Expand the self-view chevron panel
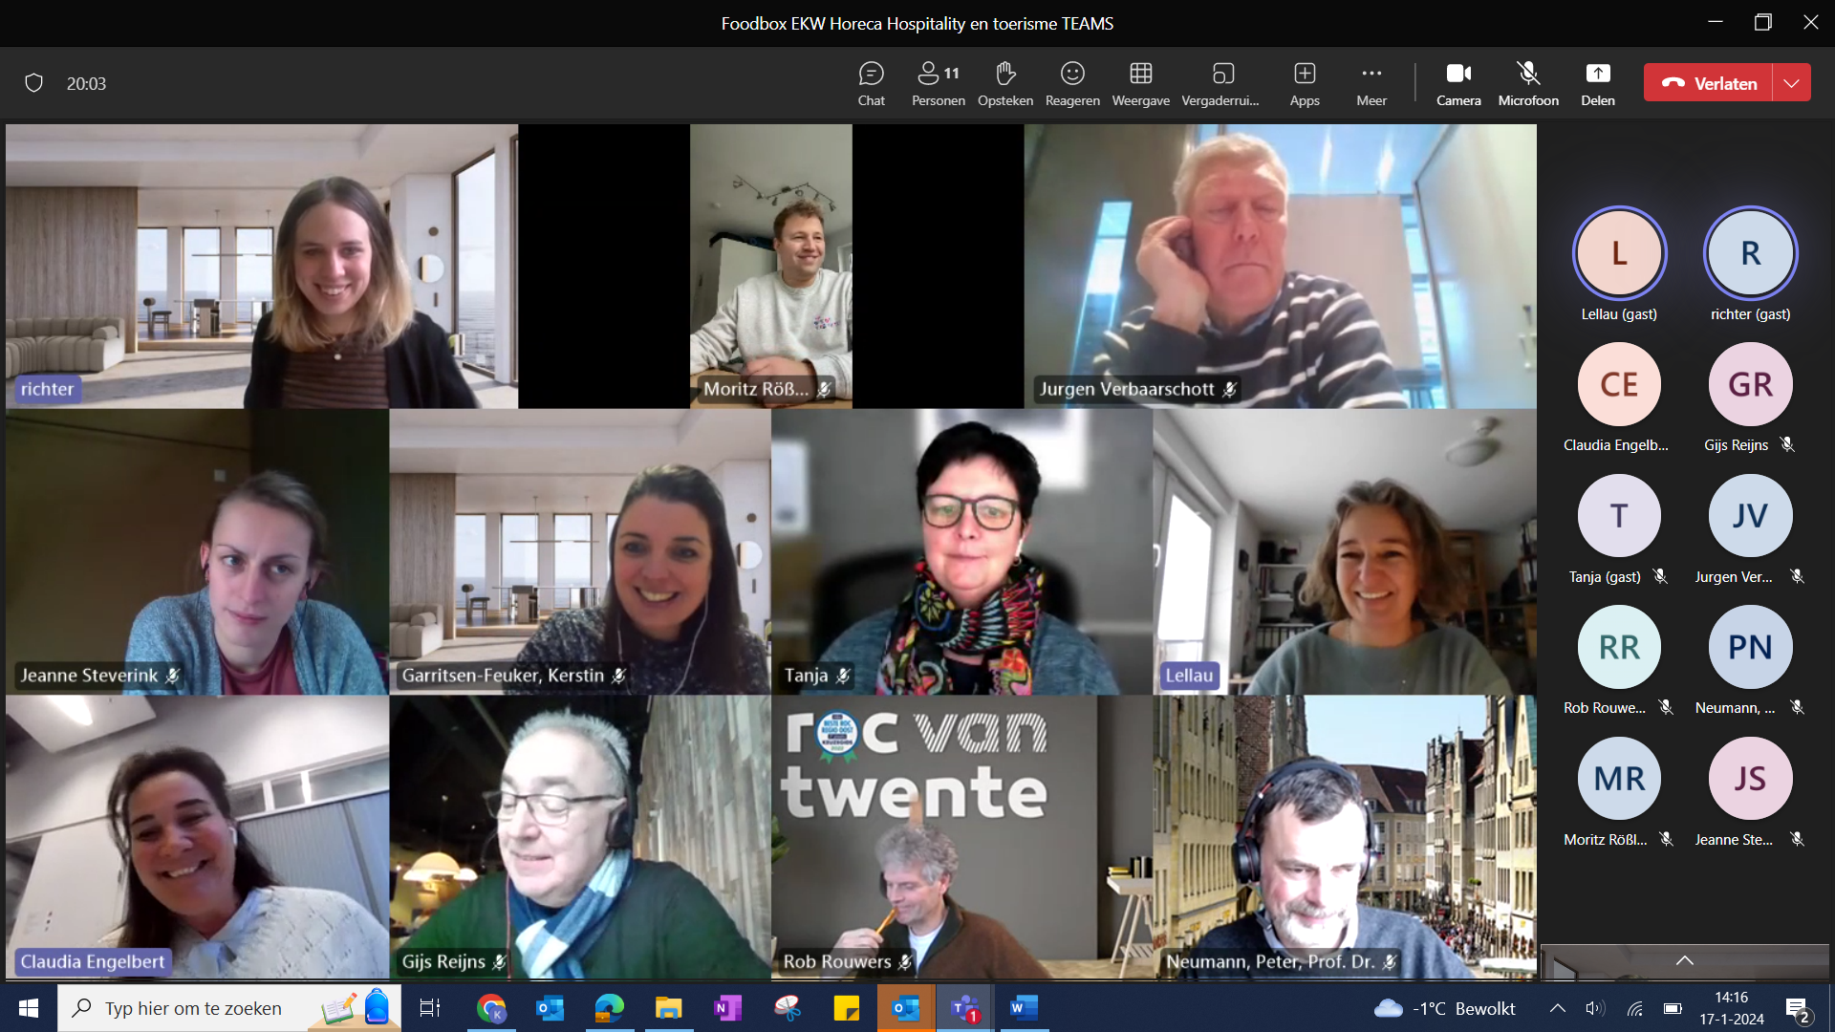The height and width of the screenshot is (1032, 1835). click(x=1685, y=960)
